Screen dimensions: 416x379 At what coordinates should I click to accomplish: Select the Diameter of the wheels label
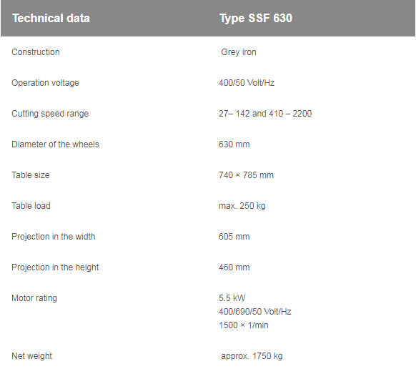(x=55, y=144)
